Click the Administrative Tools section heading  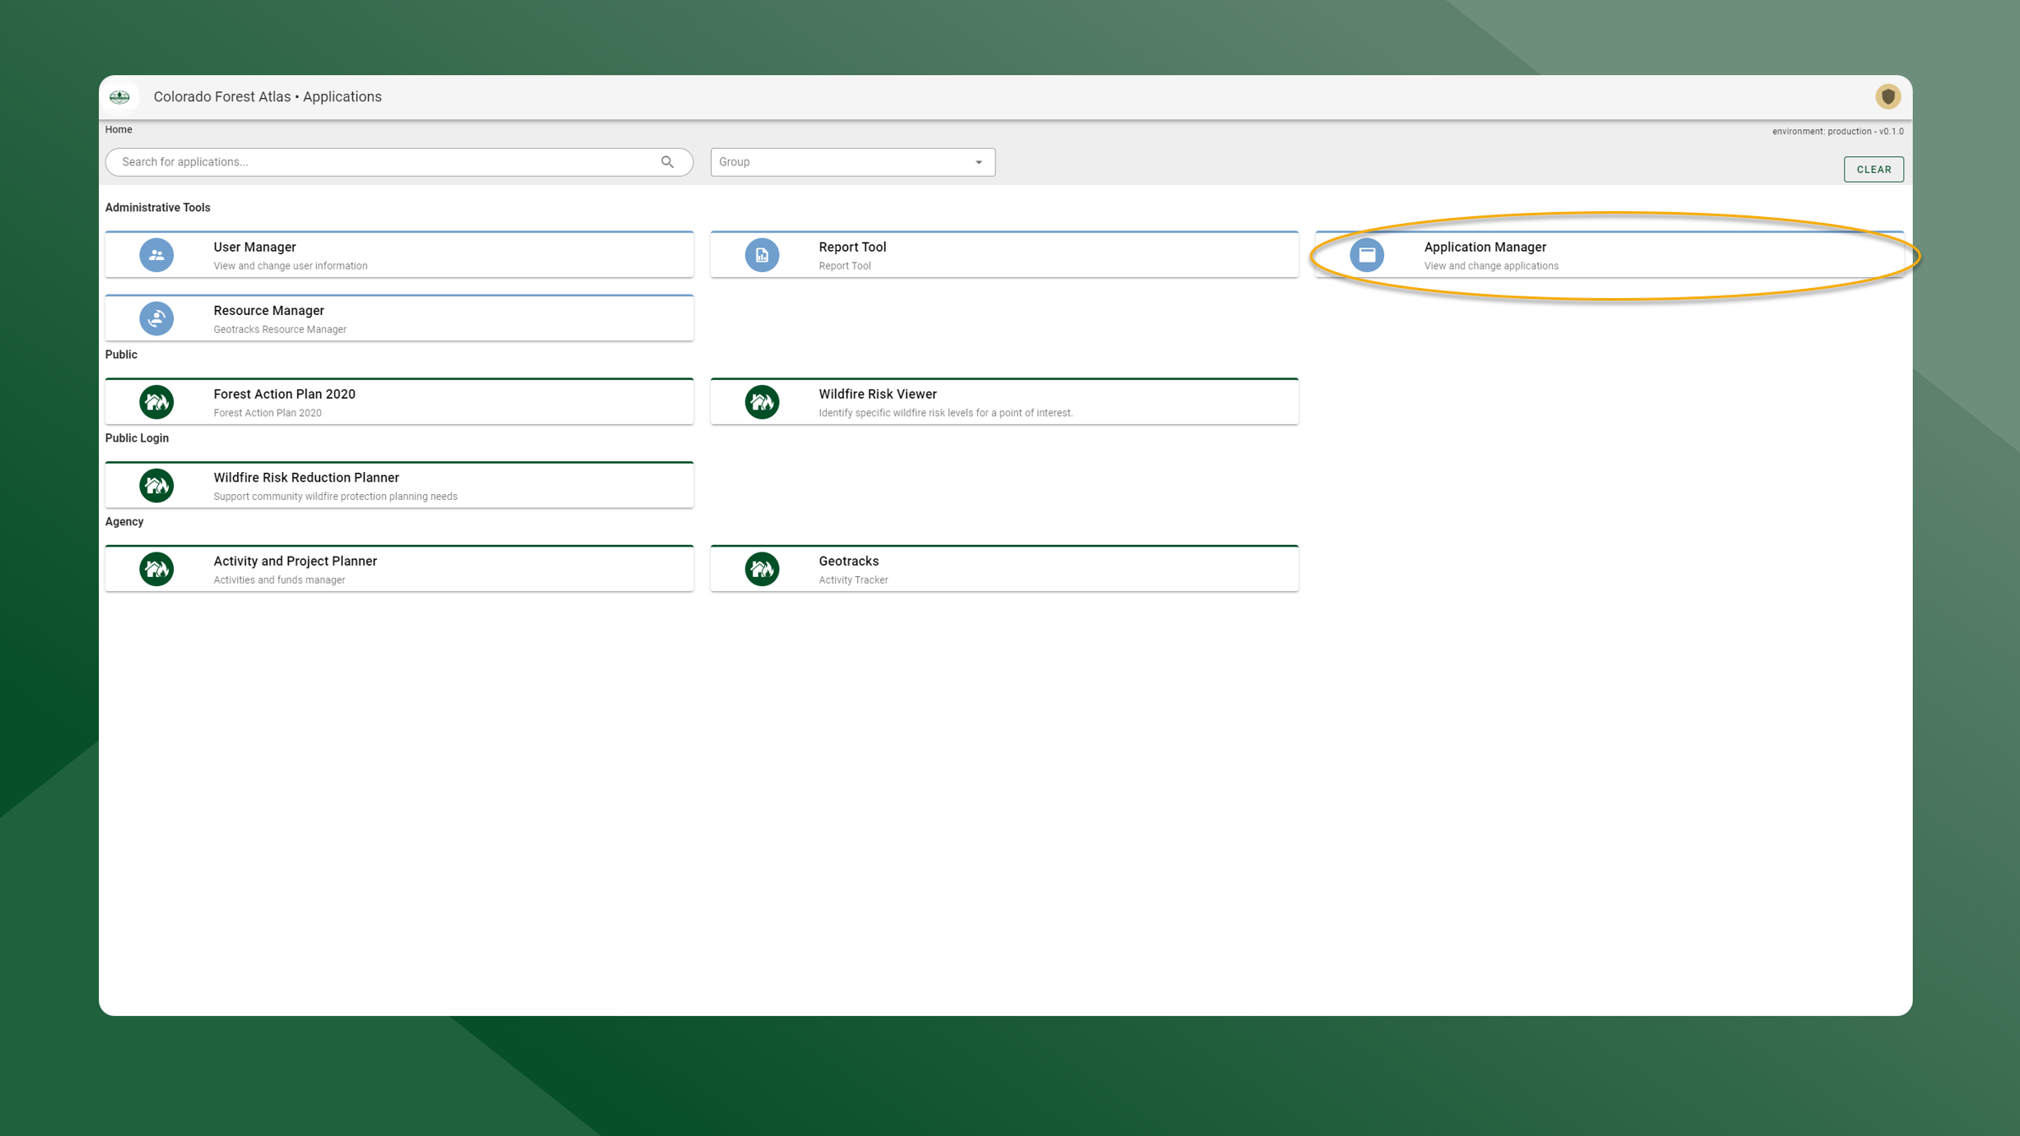point(158,208)
